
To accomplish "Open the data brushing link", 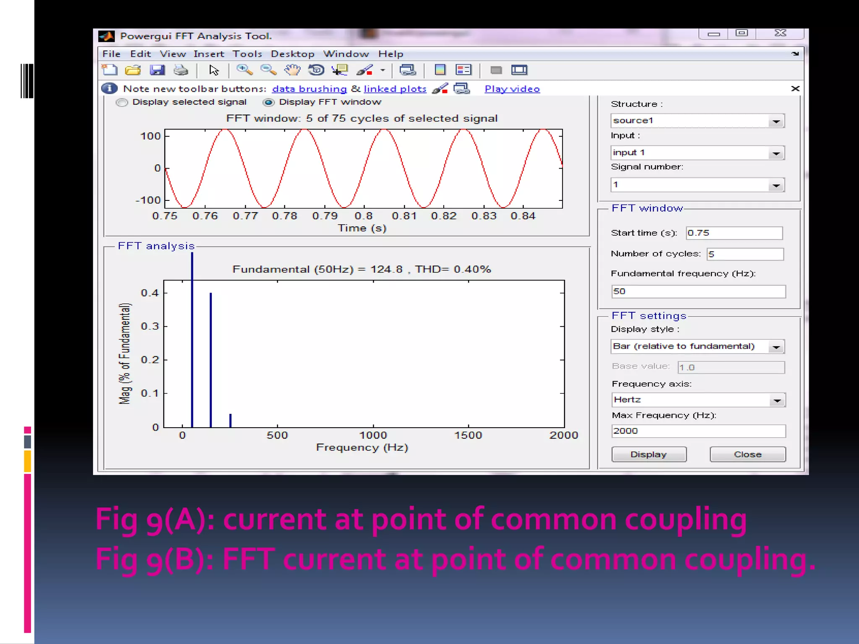I will (309, 89).
